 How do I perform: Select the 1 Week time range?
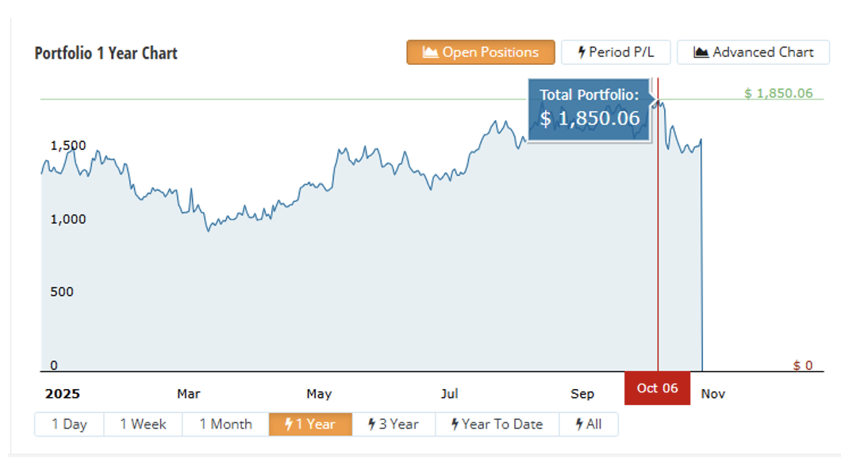143,425
